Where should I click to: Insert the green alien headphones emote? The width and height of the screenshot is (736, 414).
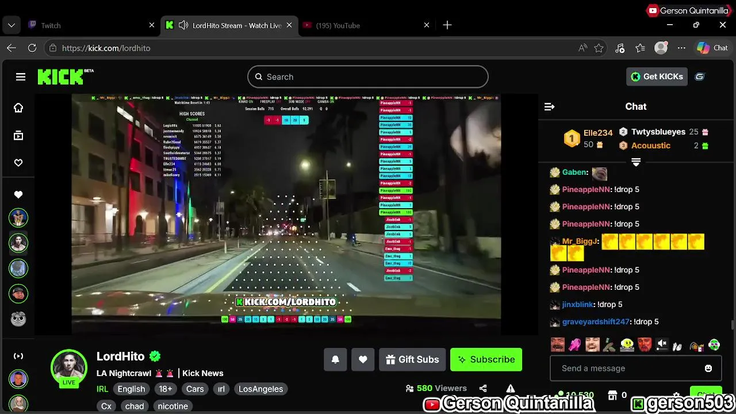click(714, 345)
